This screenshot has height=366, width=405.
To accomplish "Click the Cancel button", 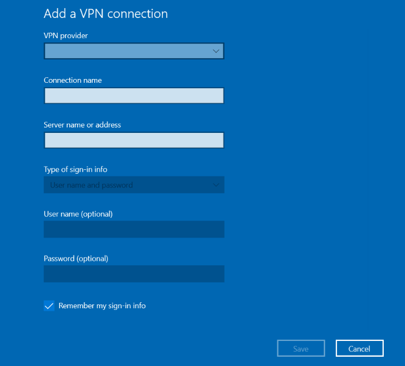I will [x=360, y=349].
